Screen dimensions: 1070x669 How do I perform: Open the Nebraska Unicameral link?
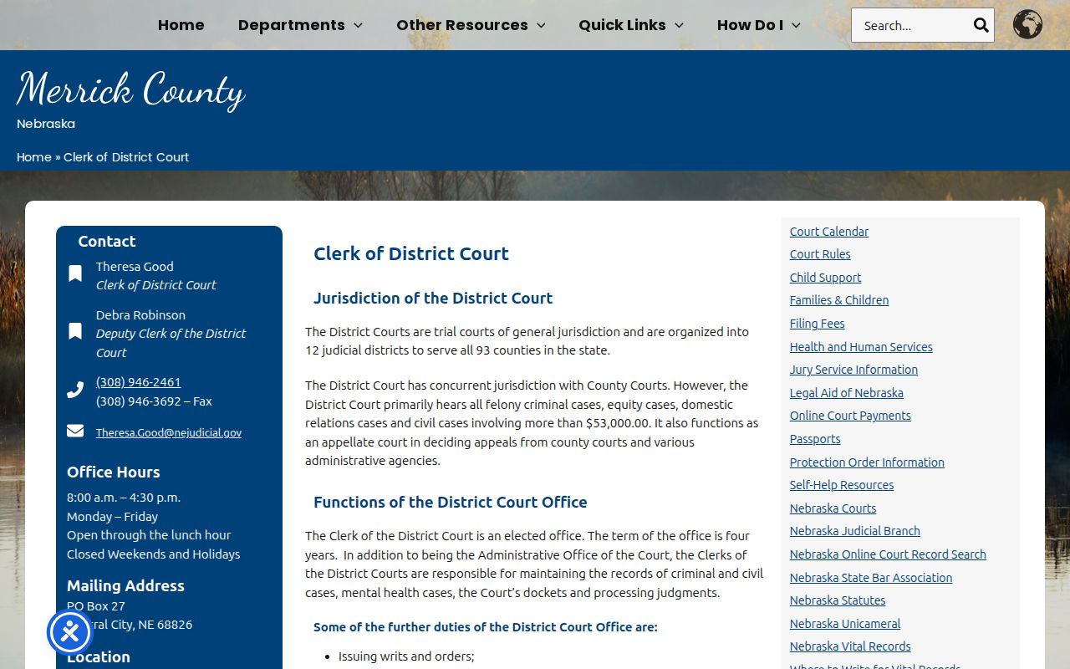click(x=845, y=624)
